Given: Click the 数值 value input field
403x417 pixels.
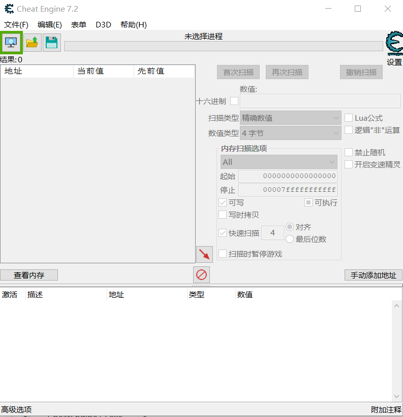Looking at the screenshot, I should [320, 101].
